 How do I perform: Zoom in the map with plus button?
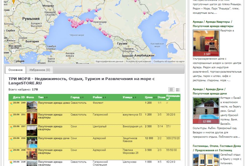(14, 9)
